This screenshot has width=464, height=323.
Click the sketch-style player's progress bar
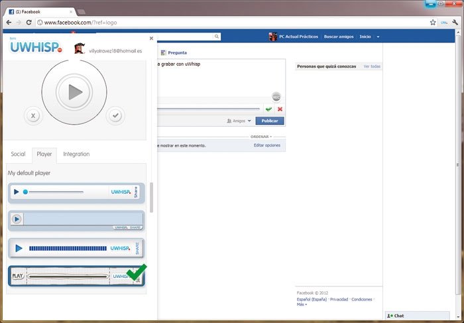[x=68, y=277]
